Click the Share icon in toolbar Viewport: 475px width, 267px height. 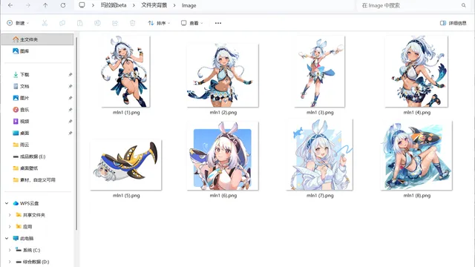pos(115,23)
